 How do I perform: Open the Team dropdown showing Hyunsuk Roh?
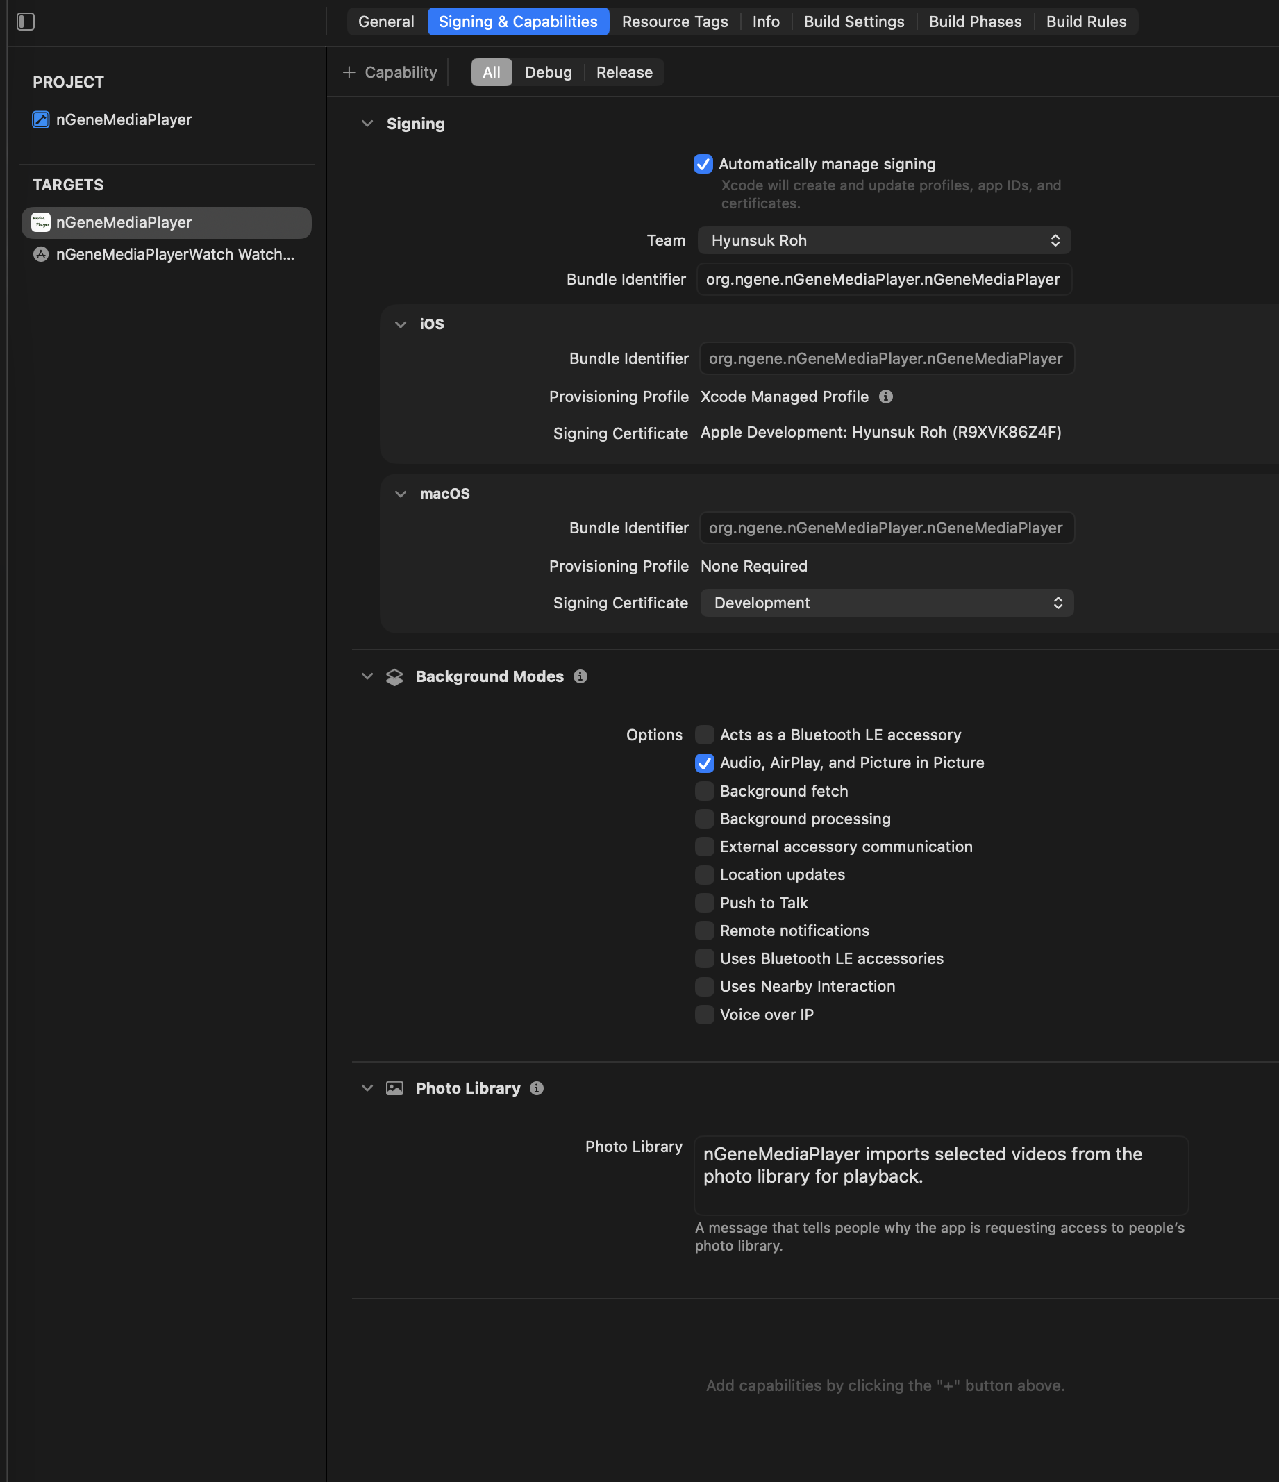pos(884,240)
